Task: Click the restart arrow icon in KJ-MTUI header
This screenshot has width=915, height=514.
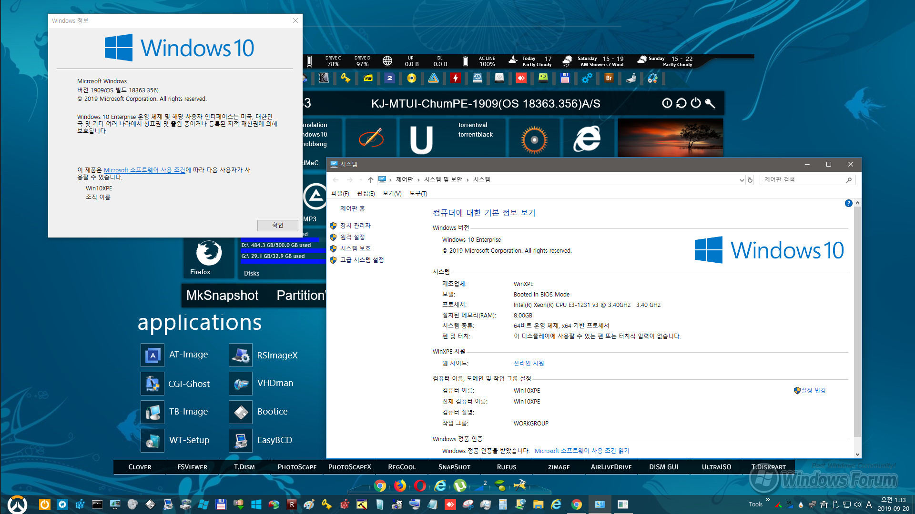Action: pos(681,103)
